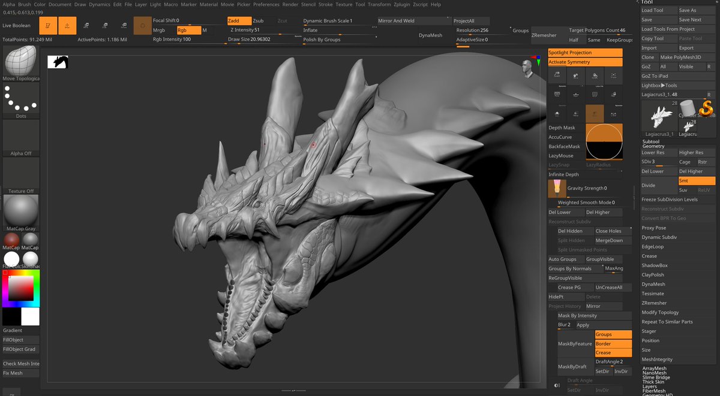Open the Stroke menu
720x396 pixels.
325,4
